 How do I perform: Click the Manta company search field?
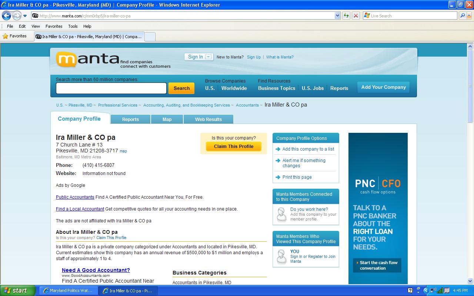(x=111, y=88)
